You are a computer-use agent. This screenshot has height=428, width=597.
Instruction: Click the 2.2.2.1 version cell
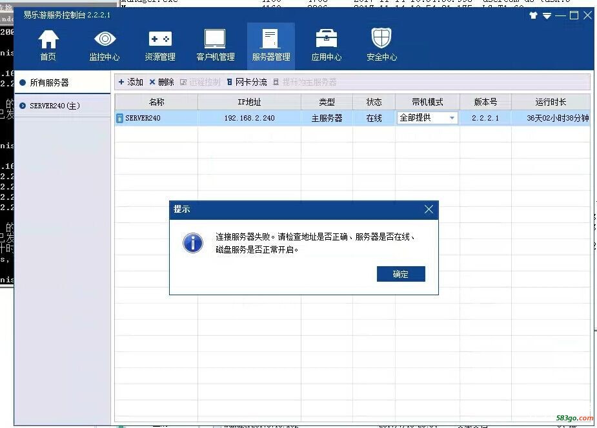pyautogui.click(x=485, y=118)
